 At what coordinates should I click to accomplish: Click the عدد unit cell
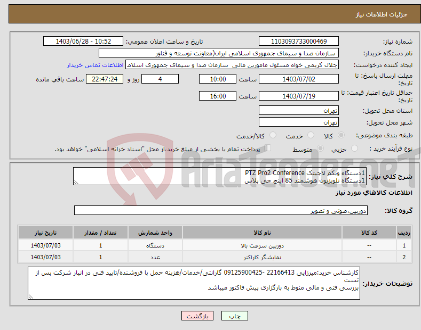[x=155, y=257]
